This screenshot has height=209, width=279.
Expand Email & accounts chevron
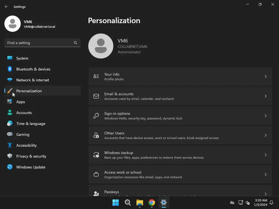point(265,96)
